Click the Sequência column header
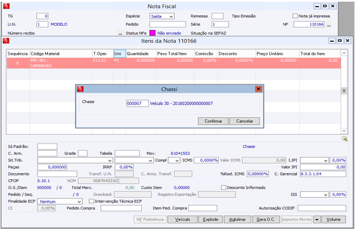The image size is (355, 229). (x=18, y=54)
